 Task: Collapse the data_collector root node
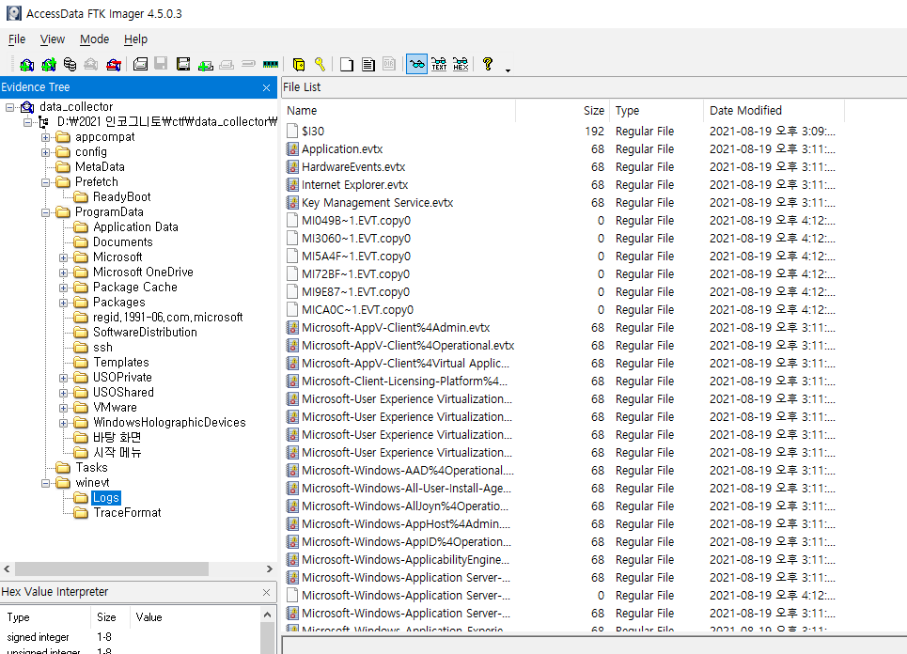tap(9, 107)
